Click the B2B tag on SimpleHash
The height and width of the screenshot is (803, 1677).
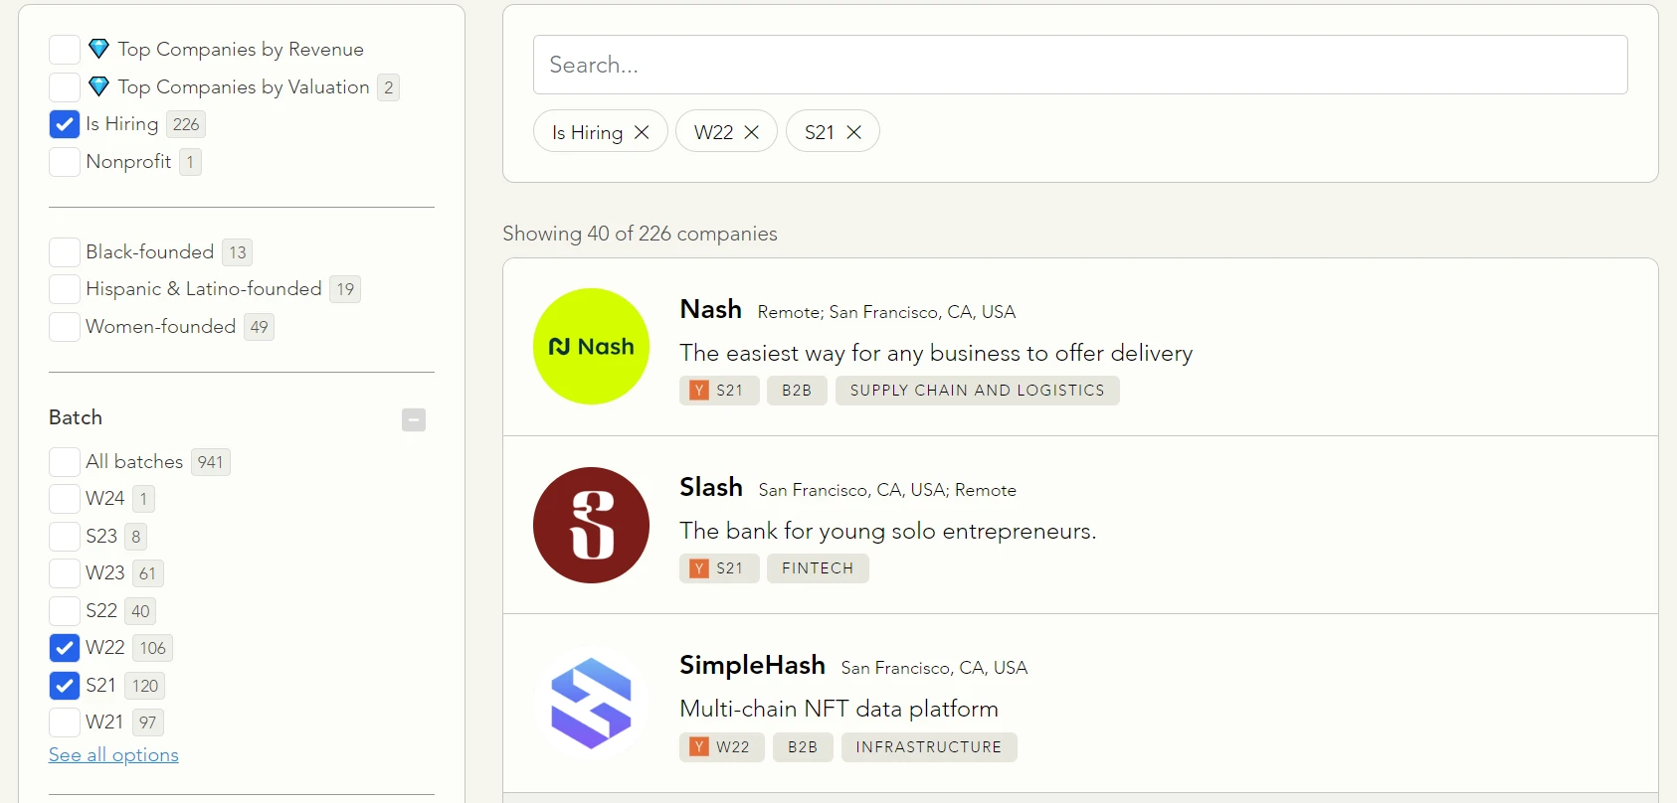[x=803, y=747]
